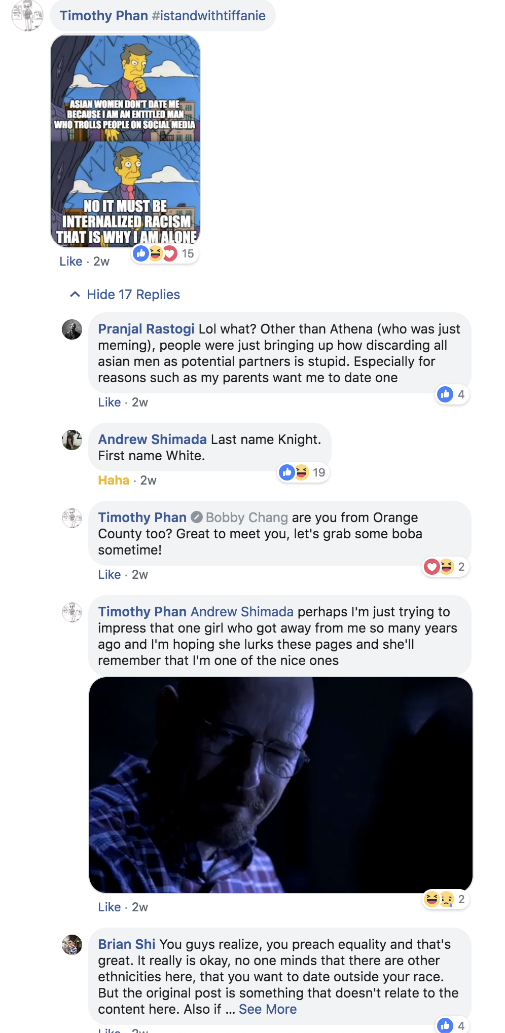The image size is (505, 1033).
Task: Open the Breaking Bad image attachment
Action: (281, 785)
